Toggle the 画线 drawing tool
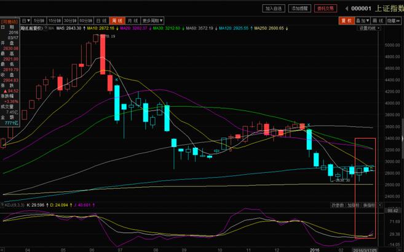404x252 pixels. point(378,20)
